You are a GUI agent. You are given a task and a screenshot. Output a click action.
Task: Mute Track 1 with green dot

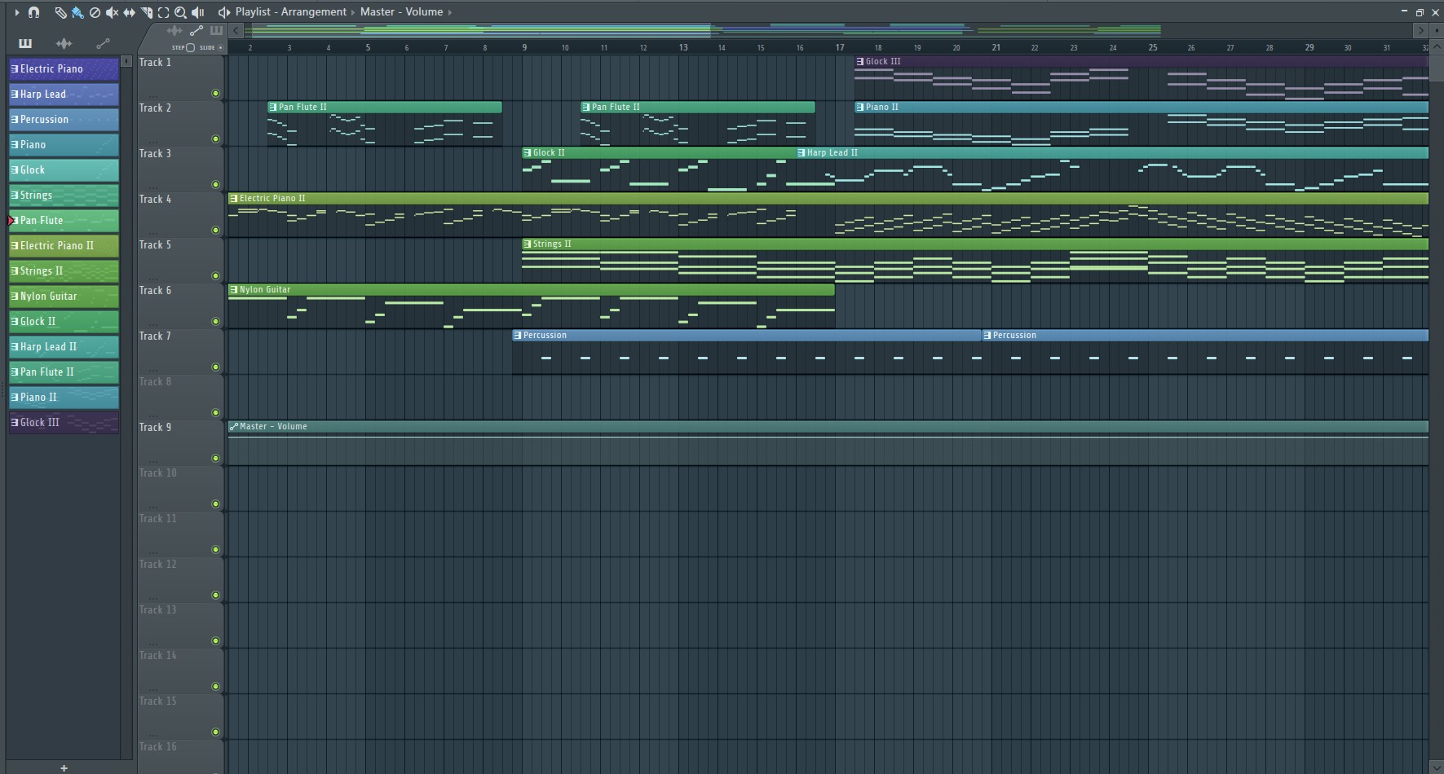(x=215, y=94)
